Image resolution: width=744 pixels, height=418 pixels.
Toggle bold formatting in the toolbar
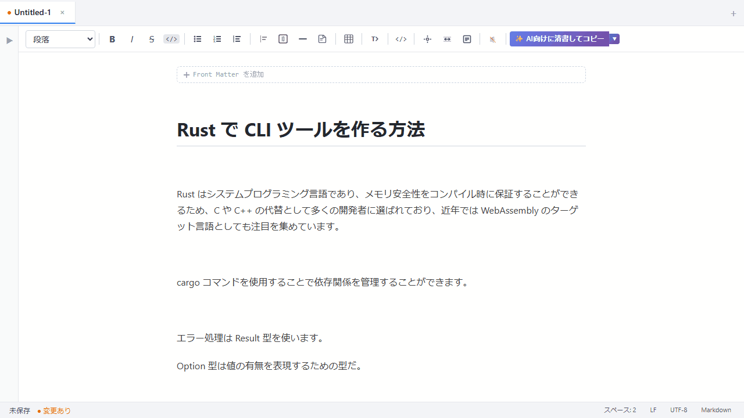[x=112, y=39]
